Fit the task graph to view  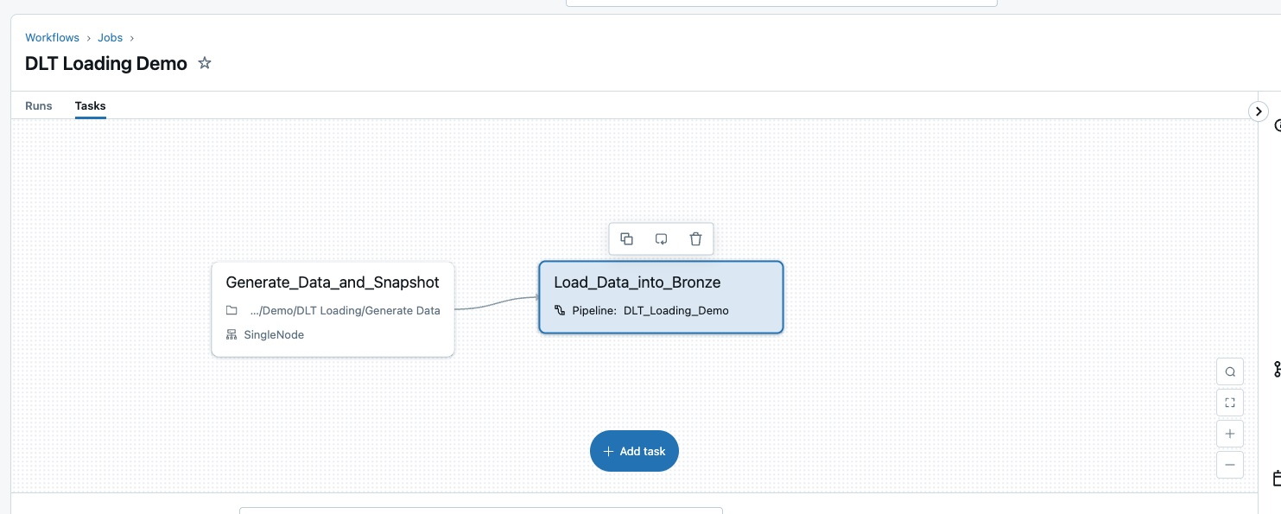point(1230,403)
